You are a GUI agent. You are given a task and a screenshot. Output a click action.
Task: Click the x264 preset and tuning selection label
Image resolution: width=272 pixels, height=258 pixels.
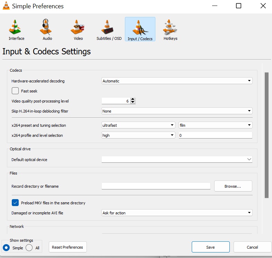point(39,125)
